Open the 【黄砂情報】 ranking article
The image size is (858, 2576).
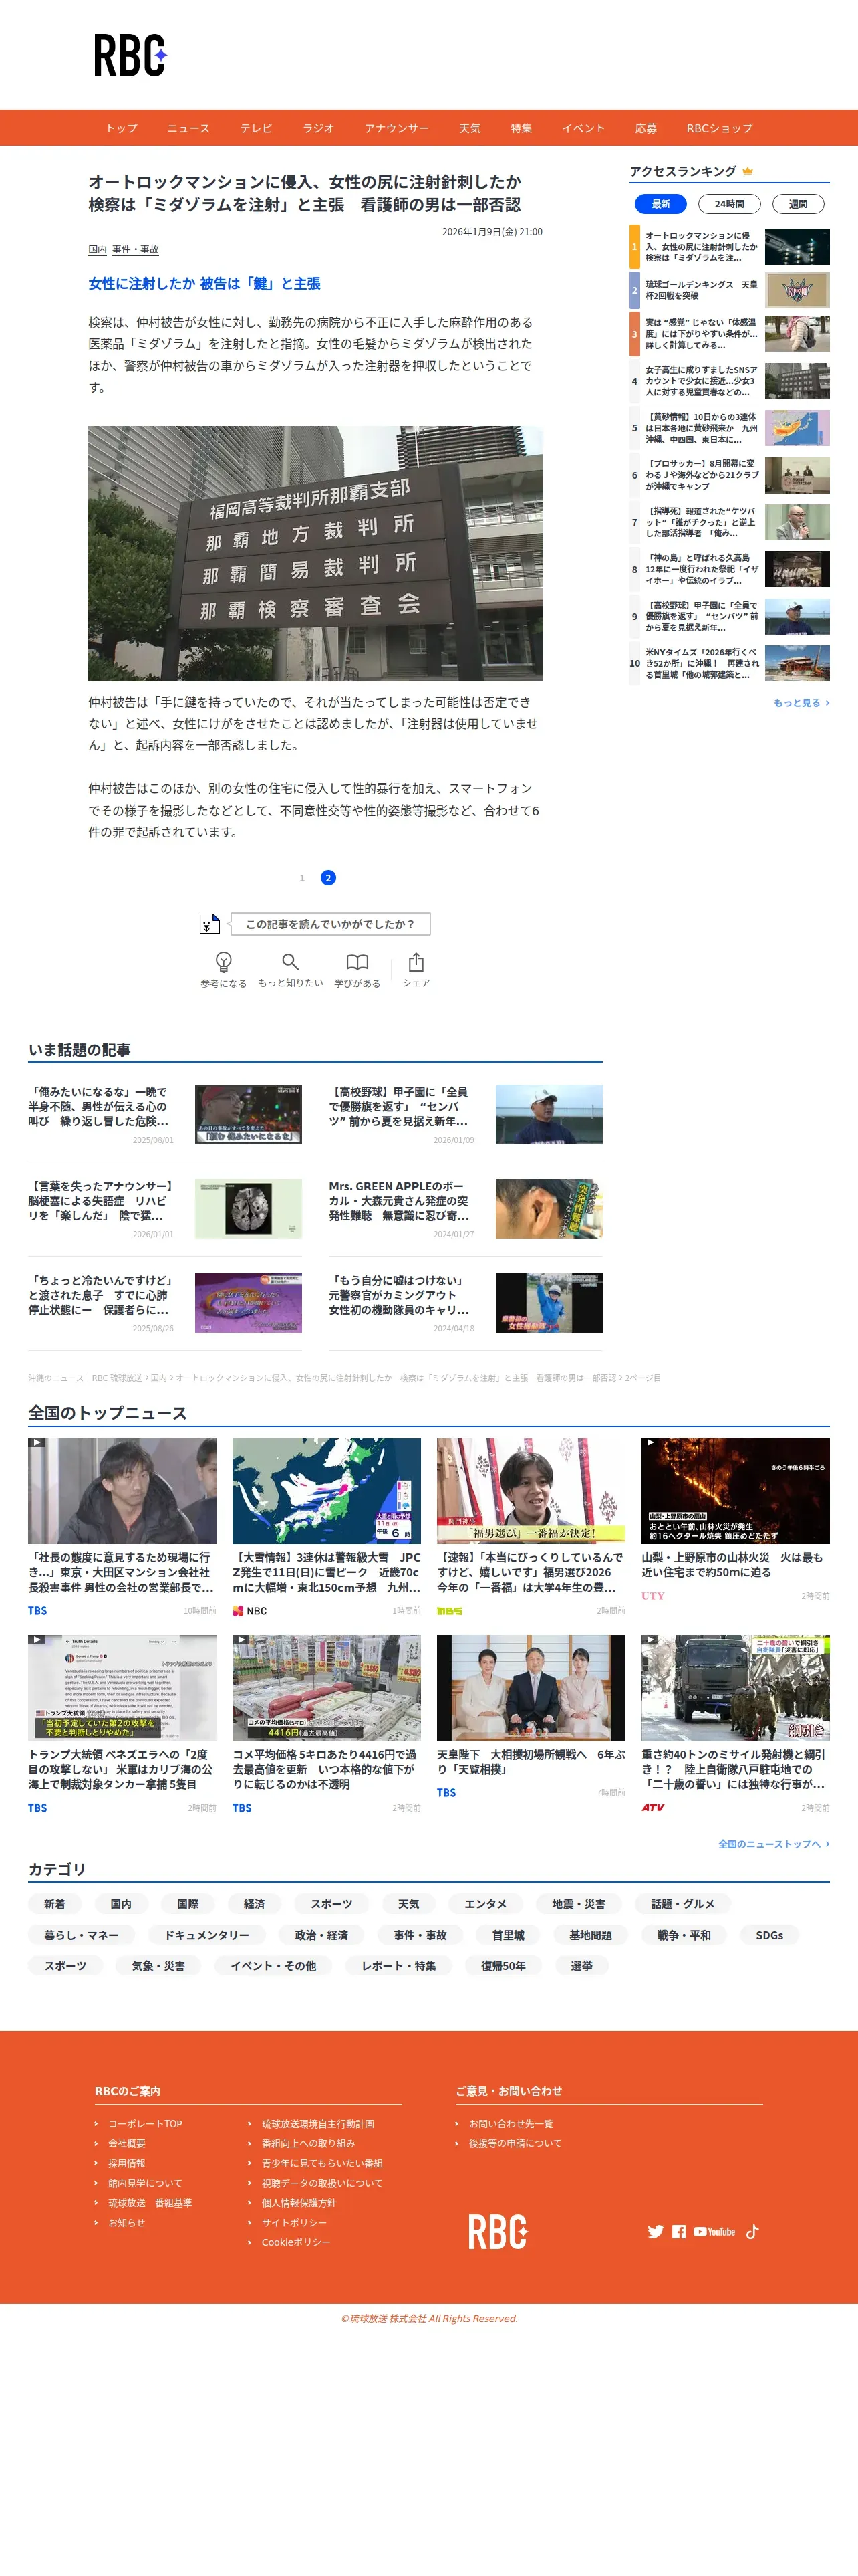[x=729, y=428]
